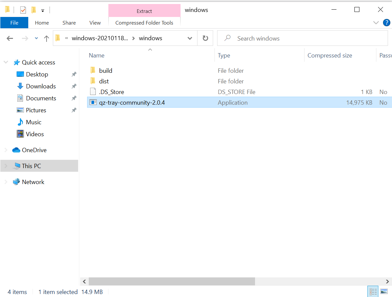Screen dimensions: 392x297
Task: Switch to Large icons view layout
Action: tap(384, 291)
